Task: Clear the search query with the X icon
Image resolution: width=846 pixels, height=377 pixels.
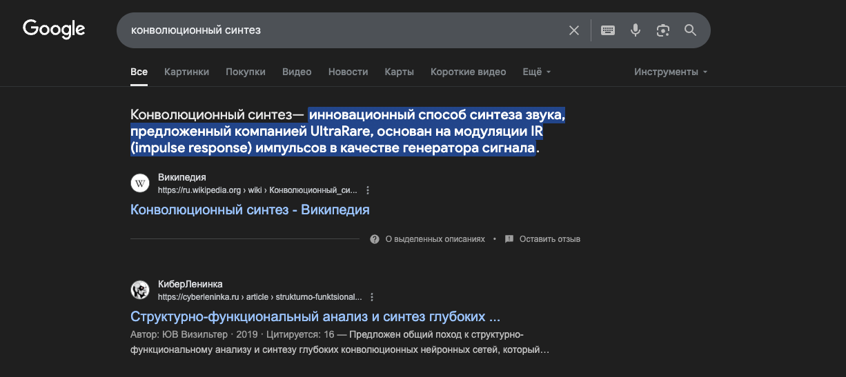Action: click(574, 30)
